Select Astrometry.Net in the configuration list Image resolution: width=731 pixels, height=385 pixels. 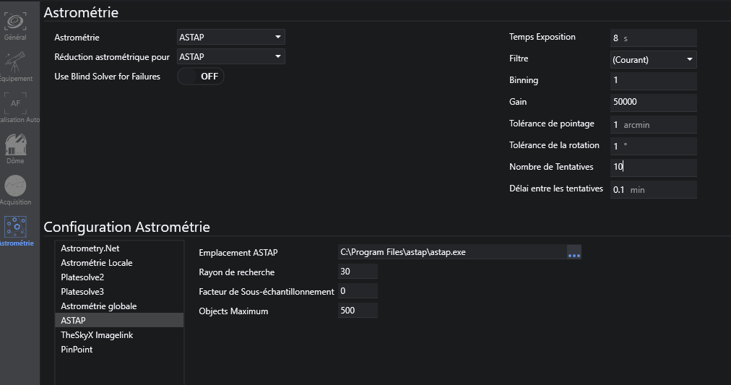point(90,248)
